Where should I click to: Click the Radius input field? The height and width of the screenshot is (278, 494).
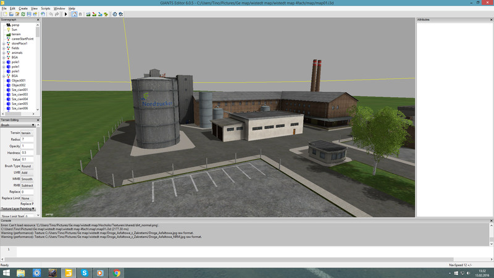coord(28,139)
